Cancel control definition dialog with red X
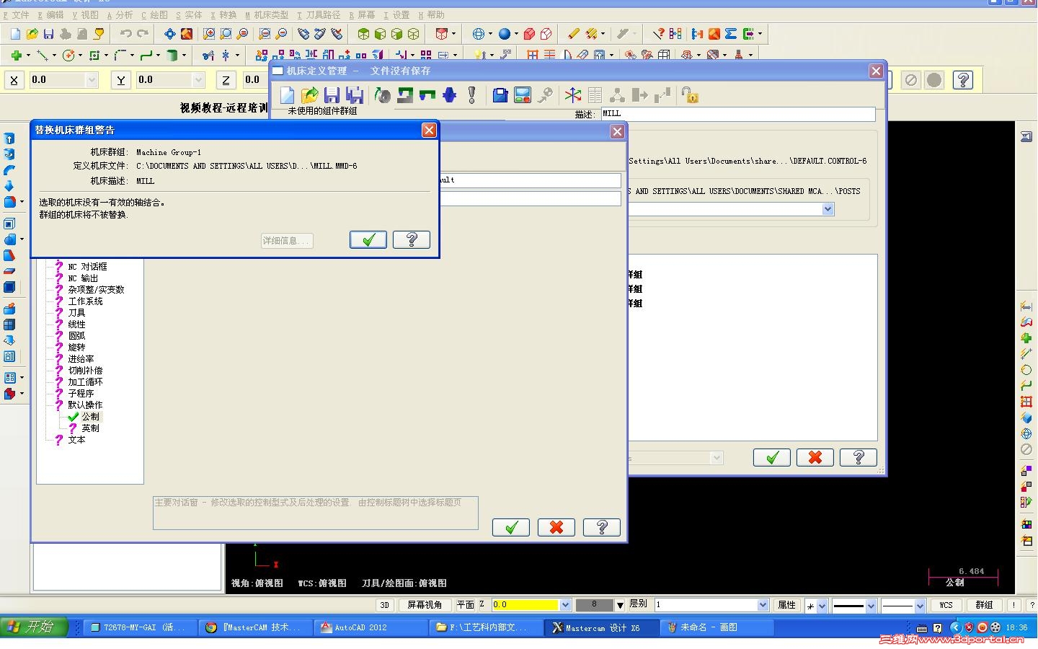The image size is (1038, 649). tap(556, 527)
